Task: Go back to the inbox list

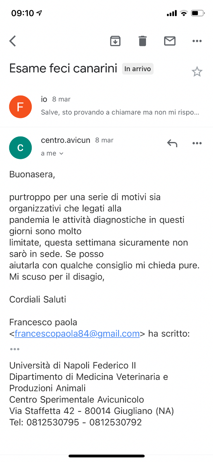Action: [13, 41]
